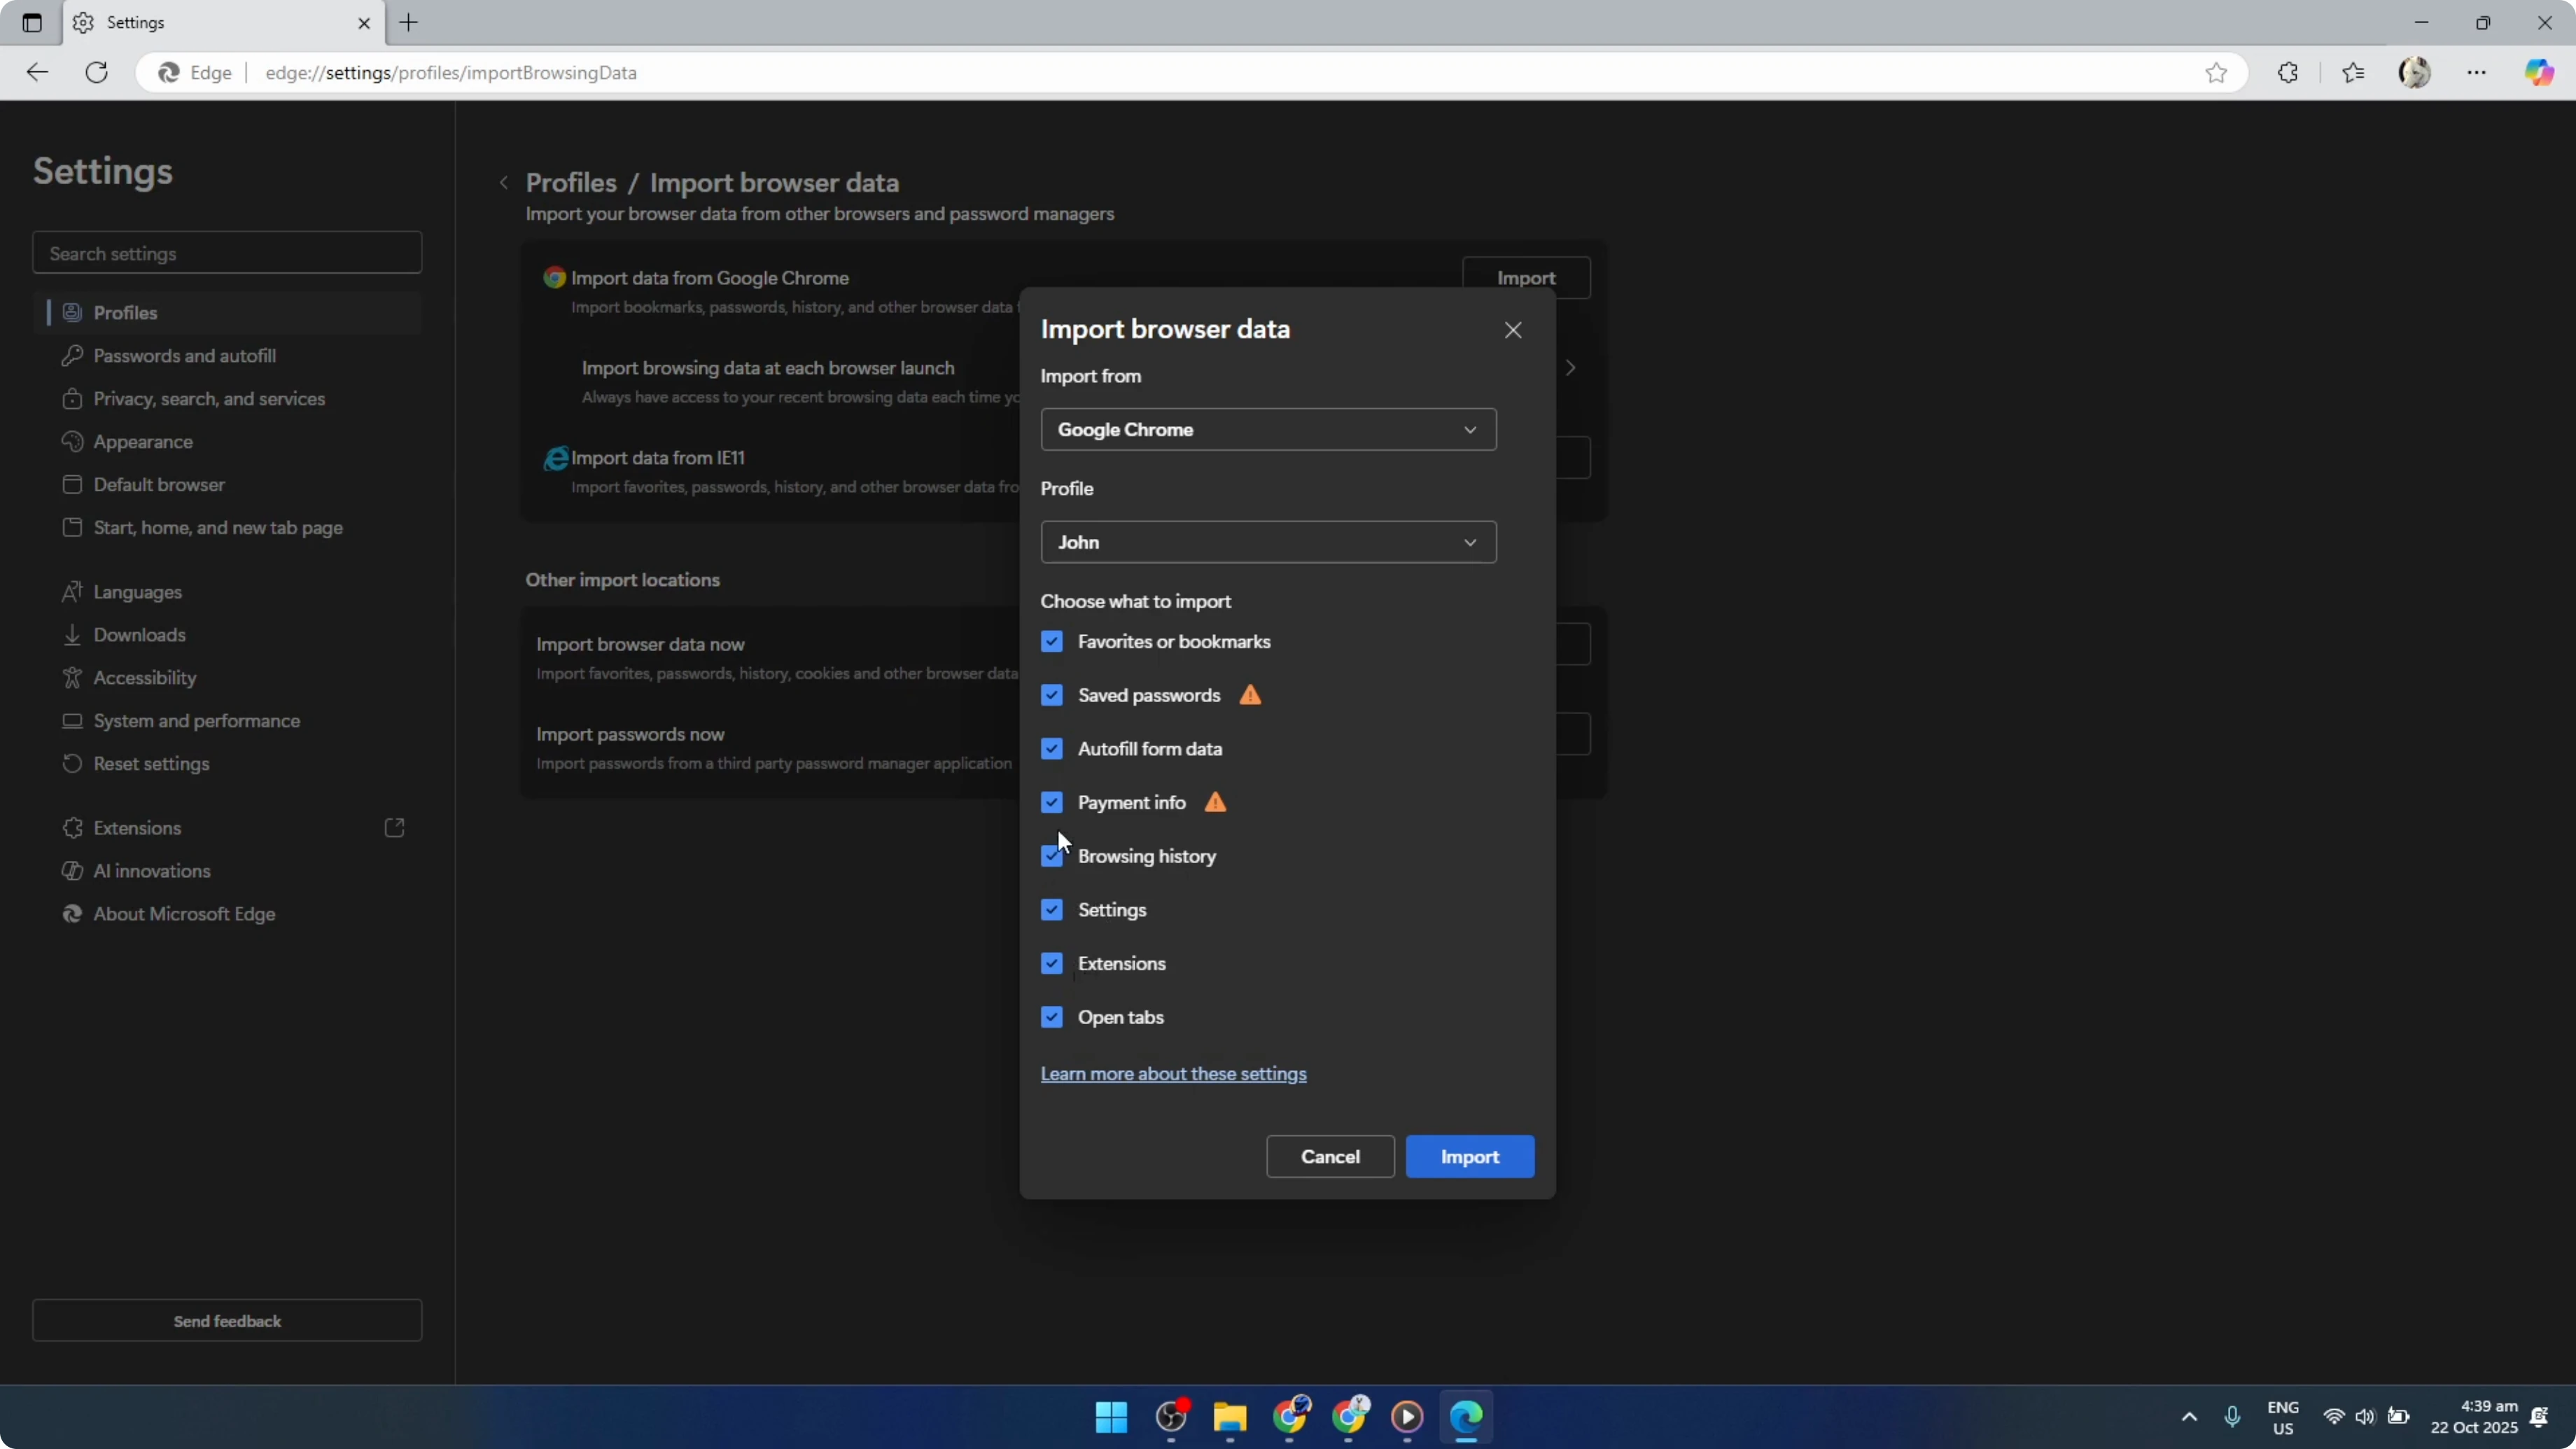2576x1449 pixels.
Task: Close the Settings tab
Action: pyautogui.click(x=364, y=22)
